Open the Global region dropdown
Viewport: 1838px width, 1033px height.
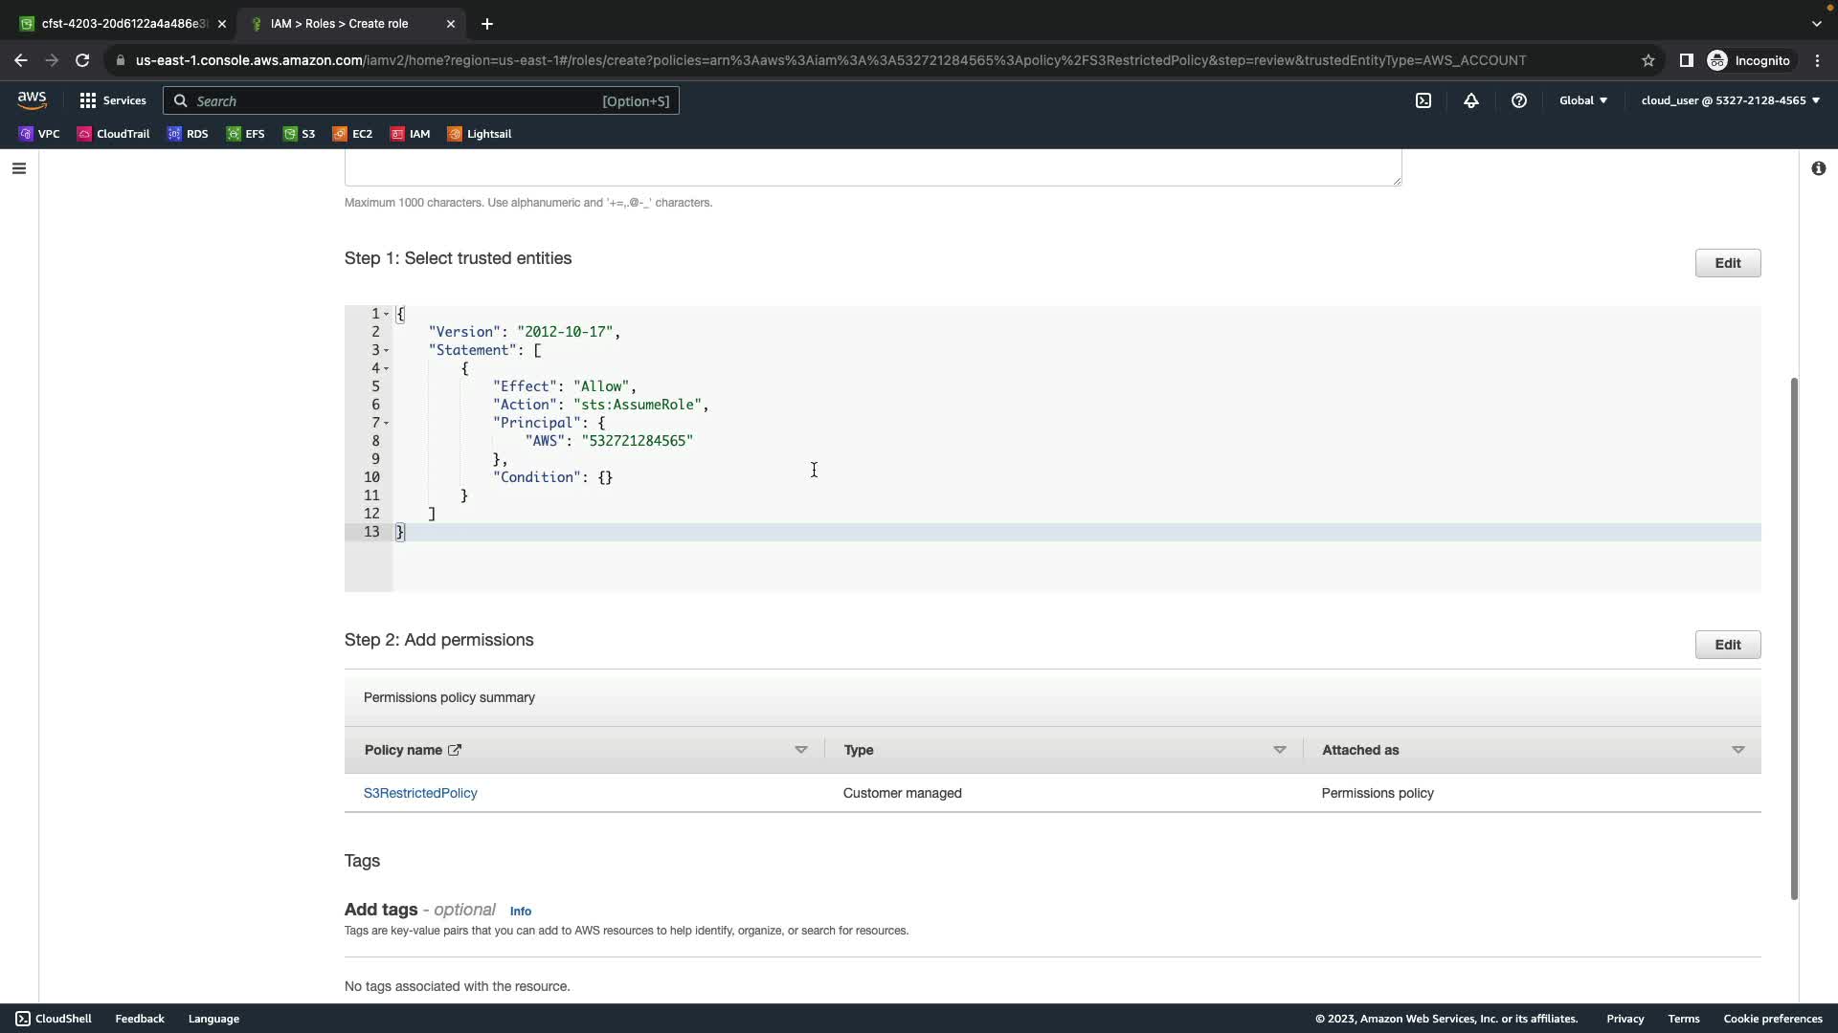pos(1582,100)
